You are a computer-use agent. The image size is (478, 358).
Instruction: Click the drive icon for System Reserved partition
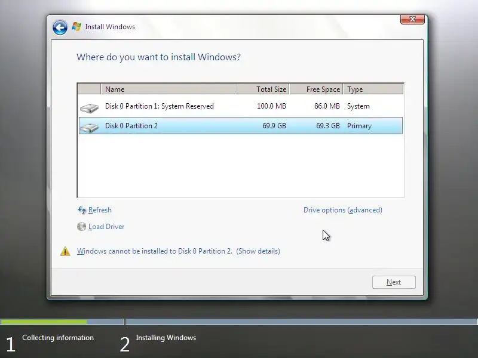(x=89, y=107)
